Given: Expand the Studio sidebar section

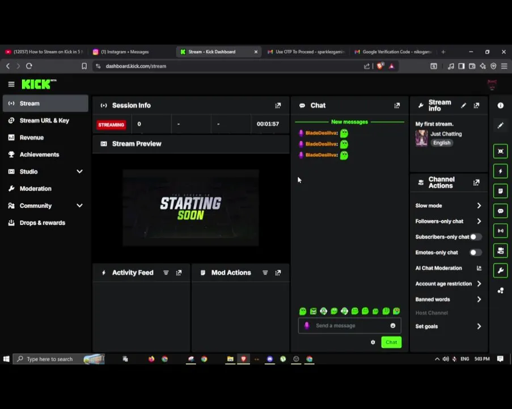Looking at the screenshot, I should pyautogui.click(x=79, y=172).
